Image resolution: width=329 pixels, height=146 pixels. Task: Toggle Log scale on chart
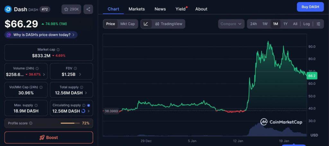(307, 24)
